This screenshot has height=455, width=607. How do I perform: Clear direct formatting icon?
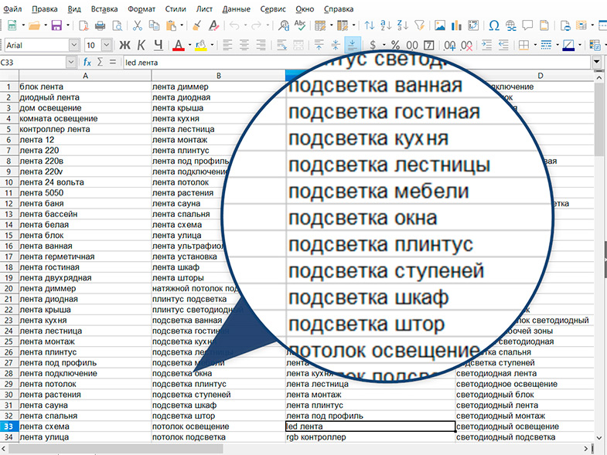click(213, 26)
